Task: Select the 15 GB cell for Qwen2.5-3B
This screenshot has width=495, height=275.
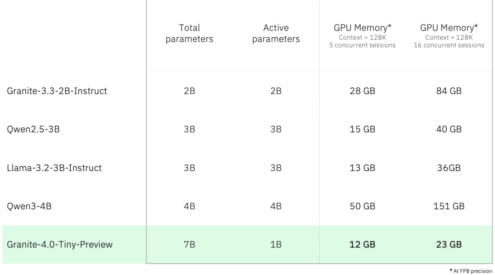Action: [x=362, y=130]
